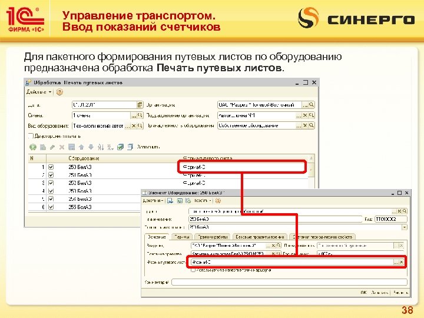Click uncheck all rows icon before Заполнить
The width and height of the screenshot is (424, 318).
130,147
